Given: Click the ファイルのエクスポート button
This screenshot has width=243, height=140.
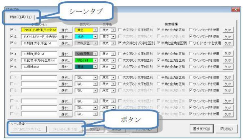Looking at the screenshot, I should (28, 129).
